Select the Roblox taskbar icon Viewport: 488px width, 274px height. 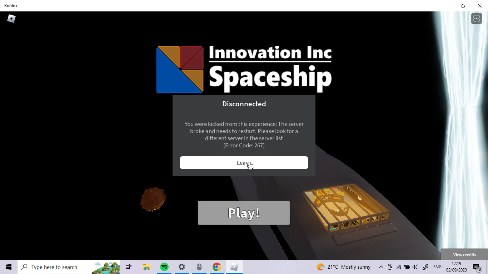234,267
